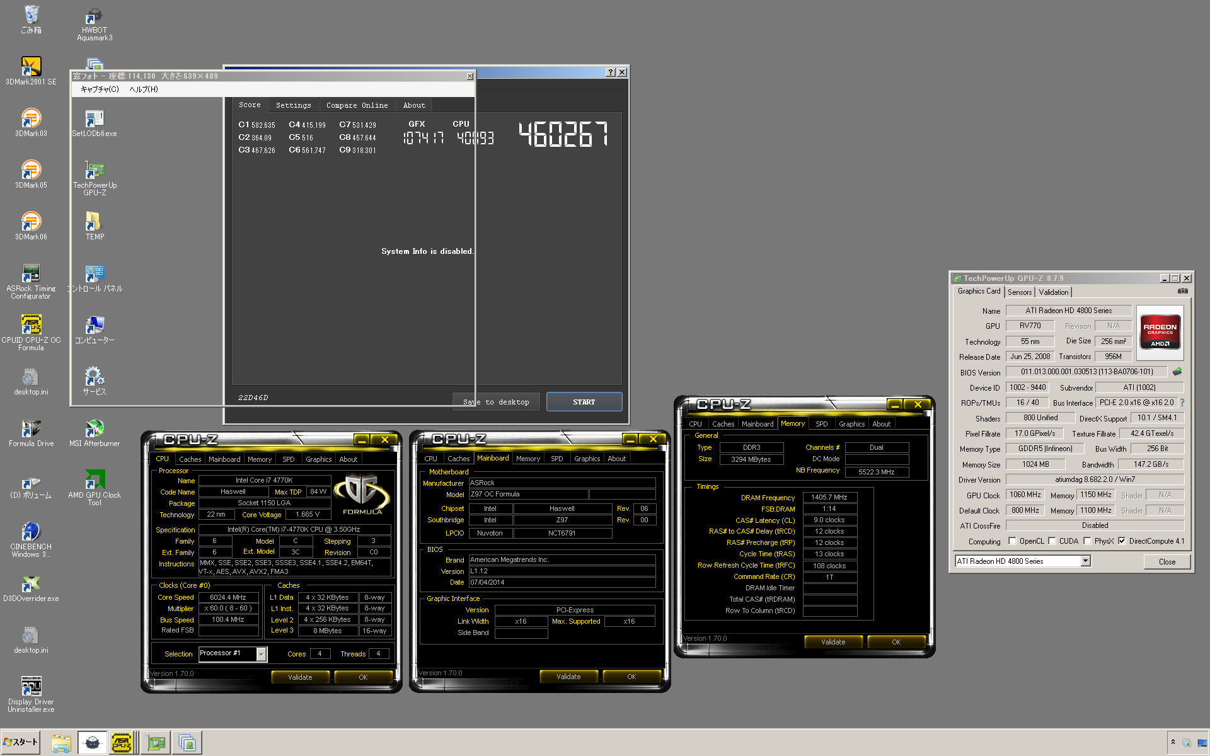Switch to Sensors tab in GPU-Z
This screenshot has width=1210, height=756.
coord(1019,292)
